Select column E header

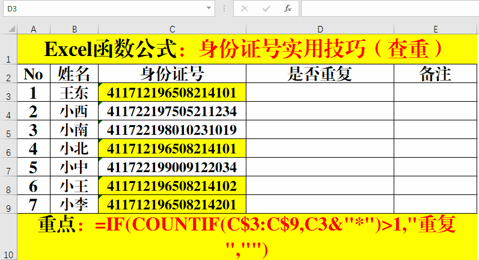click(x=435, y=29)
